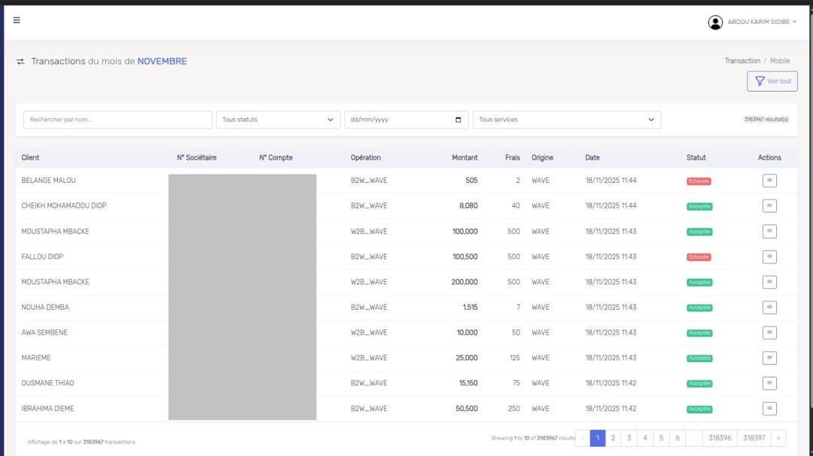Click the user avatar icon
The image size is (813, 456).
(x=715, y=23)
